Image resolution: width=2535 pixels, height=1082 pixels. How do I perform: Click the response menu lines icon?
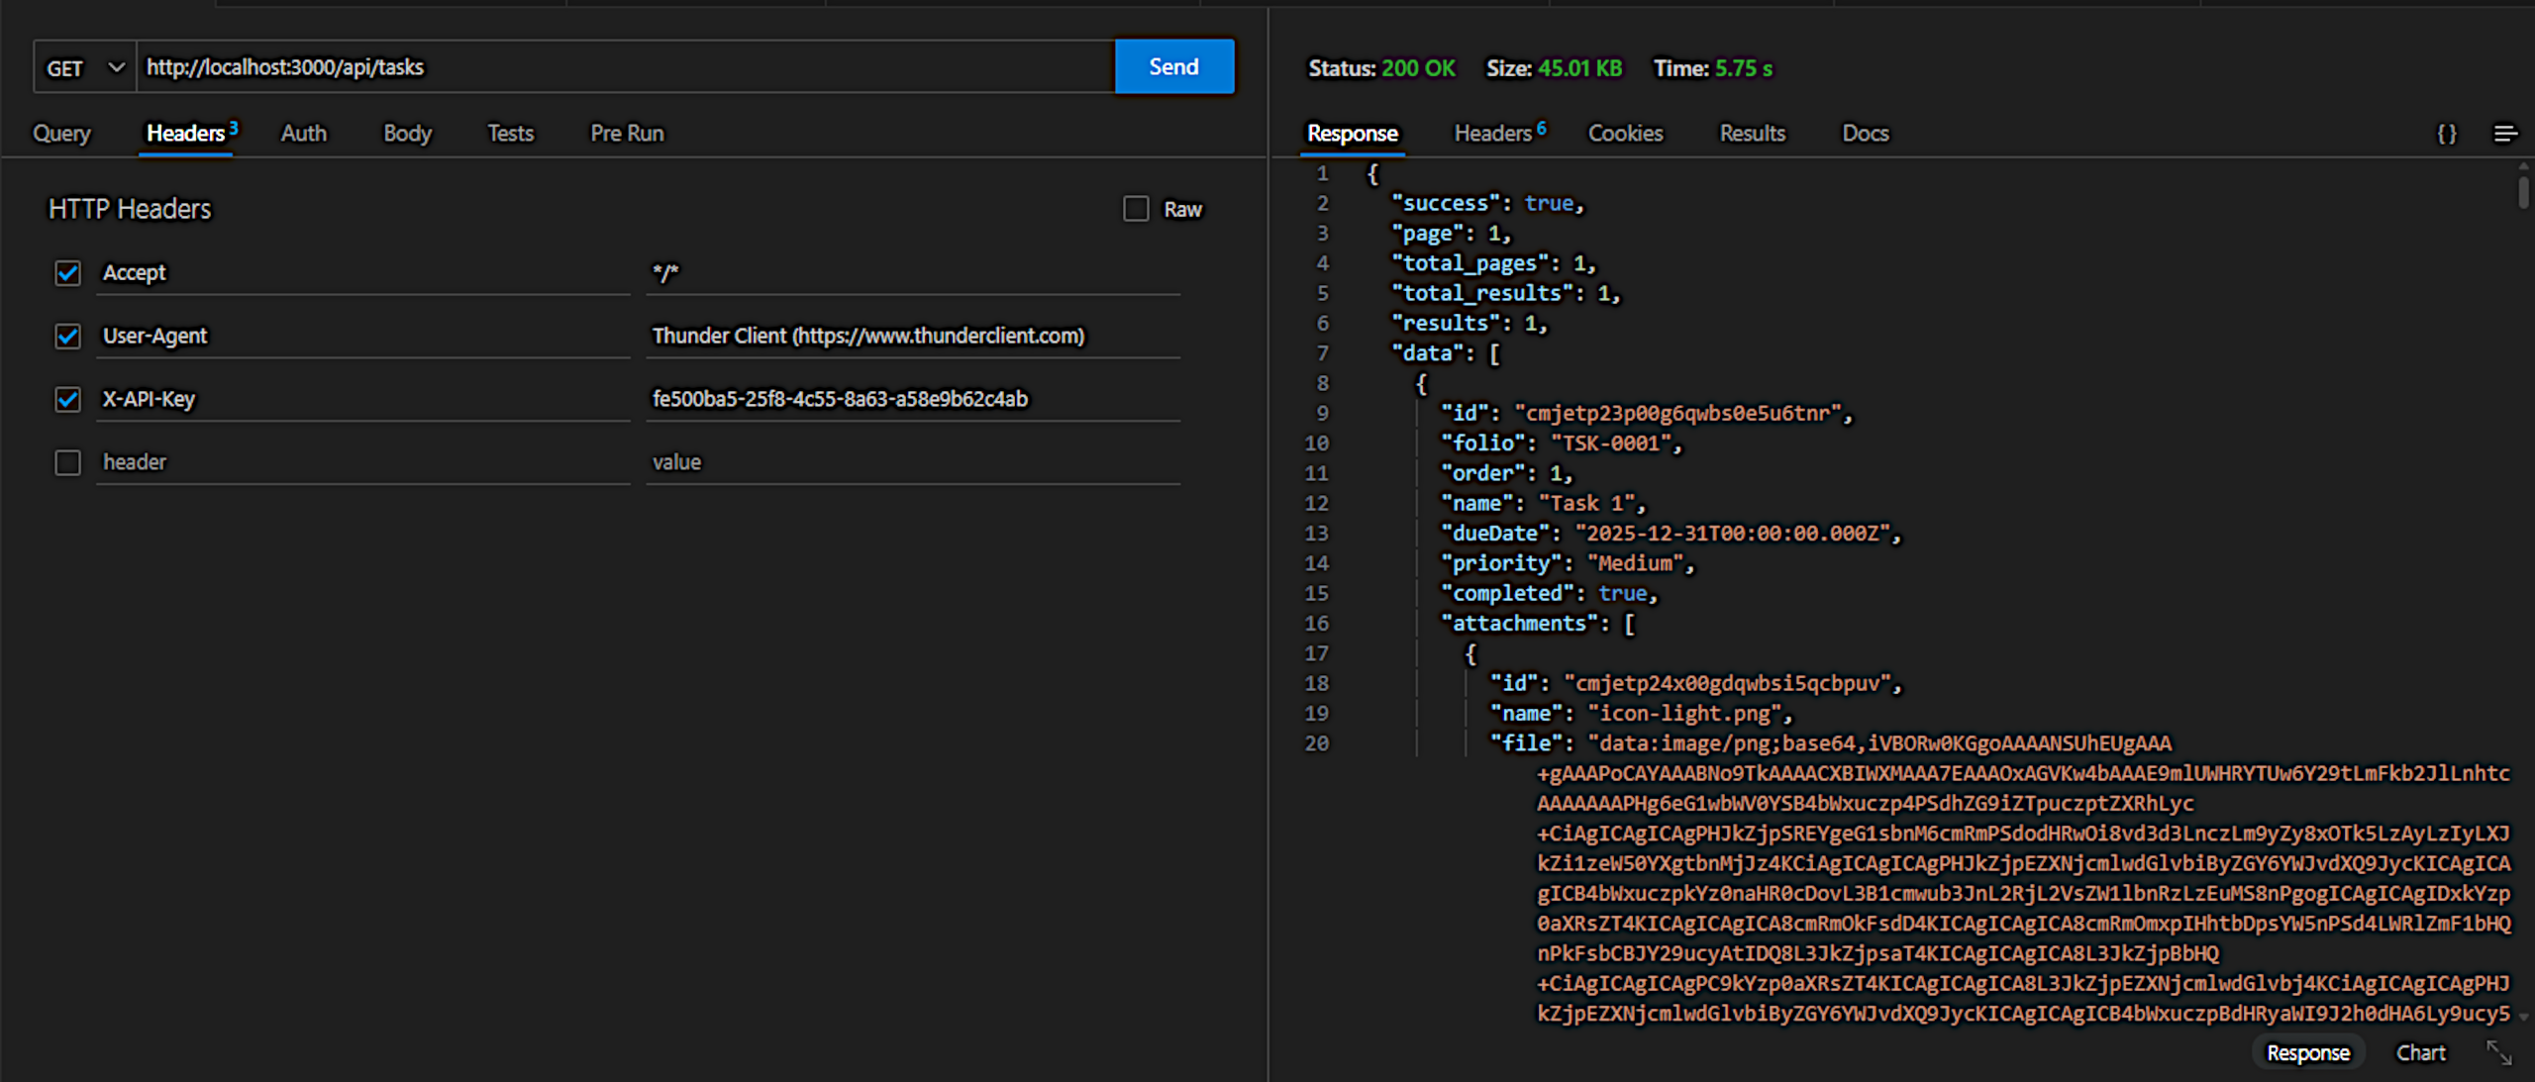click(x=2504, y=134)
